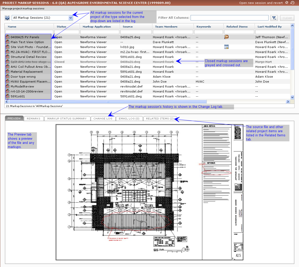Screen dimensions: 299x267
Task: Click related item icon in 0408A25 row
Action: pos(226,37)
